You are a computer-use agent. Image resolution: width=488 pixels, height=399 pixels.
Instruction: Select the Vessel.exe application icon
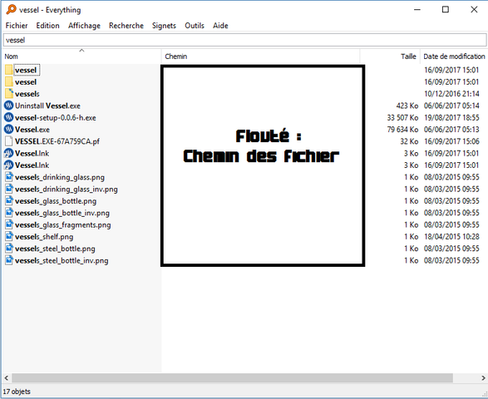click(8, 129)
